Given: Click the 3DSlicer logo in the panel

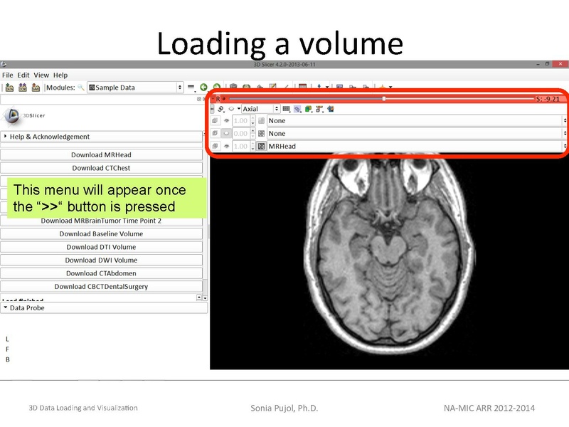Looking at the screenshot, I should pyautogui.click(x=24, y=116).
